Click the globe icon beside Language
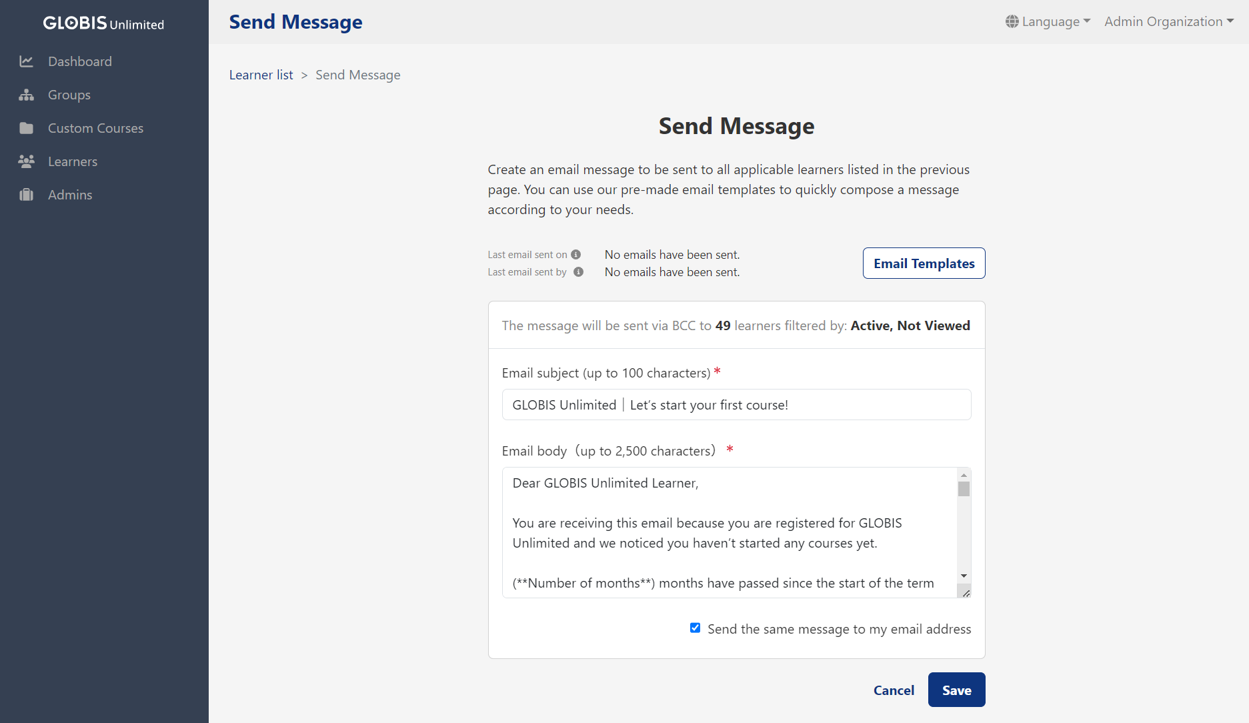Screen dimensions: 1249x723 [1012, 21]
